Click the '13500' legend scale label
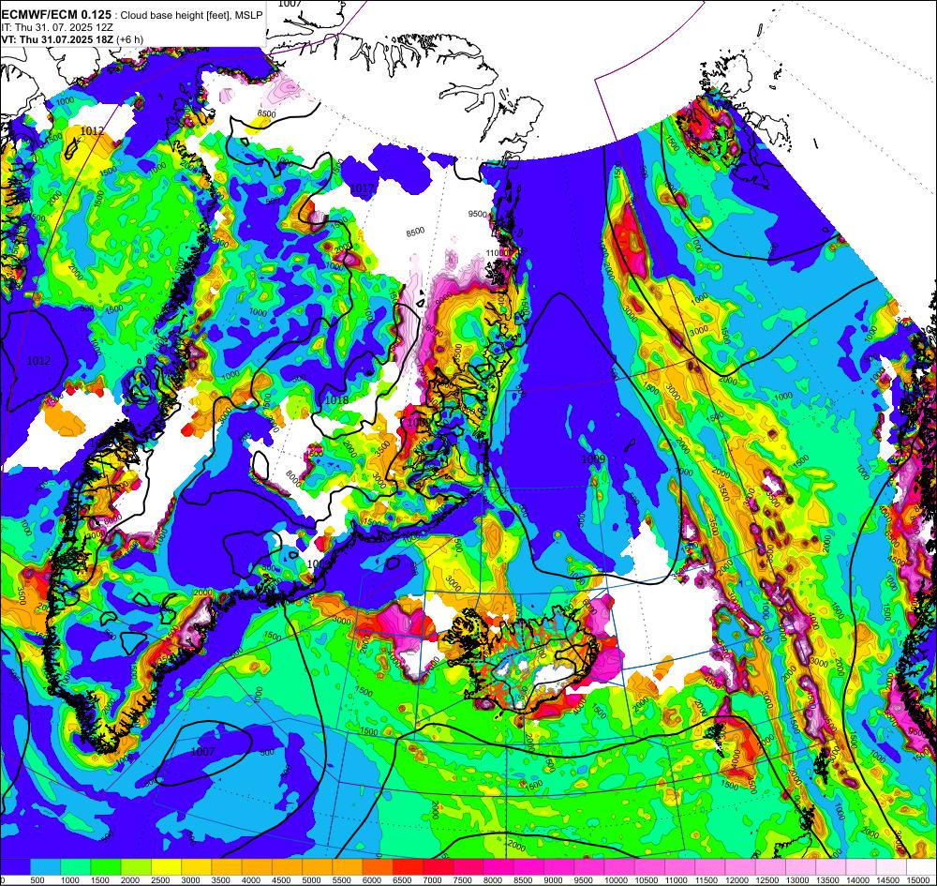 click(x=830, y=879)
